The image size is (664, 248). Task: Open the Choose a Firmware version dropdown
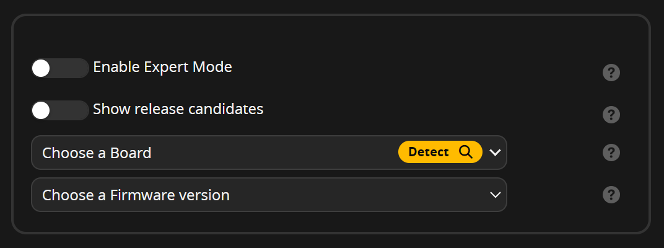point(269,195)
